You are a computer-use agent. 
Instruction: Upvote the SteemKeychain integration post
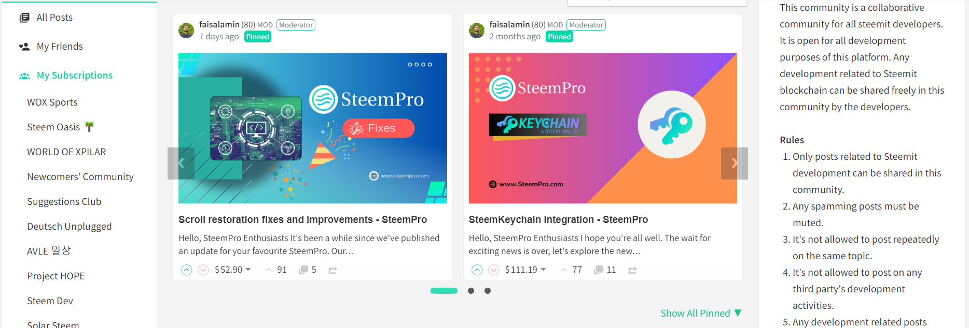[477, 270]
